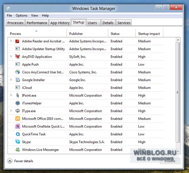The height and width of the screenshot is (173, 189).
Task: Select the SlySoft, Inc. publisher cell
Action: 78,57
